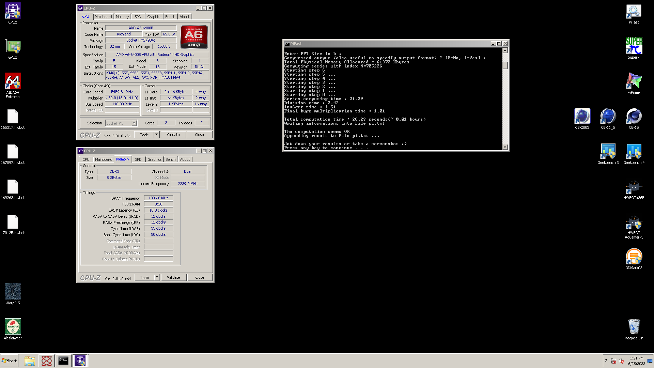This screenshot has width=654, height=368.
Task: Open Memory tab in top CPU-Z window
Action: tap(122, 17)
